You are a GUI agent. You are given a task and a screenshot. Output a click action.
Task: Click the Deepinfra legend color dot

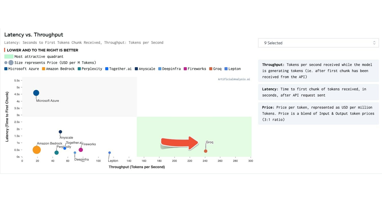160,69
